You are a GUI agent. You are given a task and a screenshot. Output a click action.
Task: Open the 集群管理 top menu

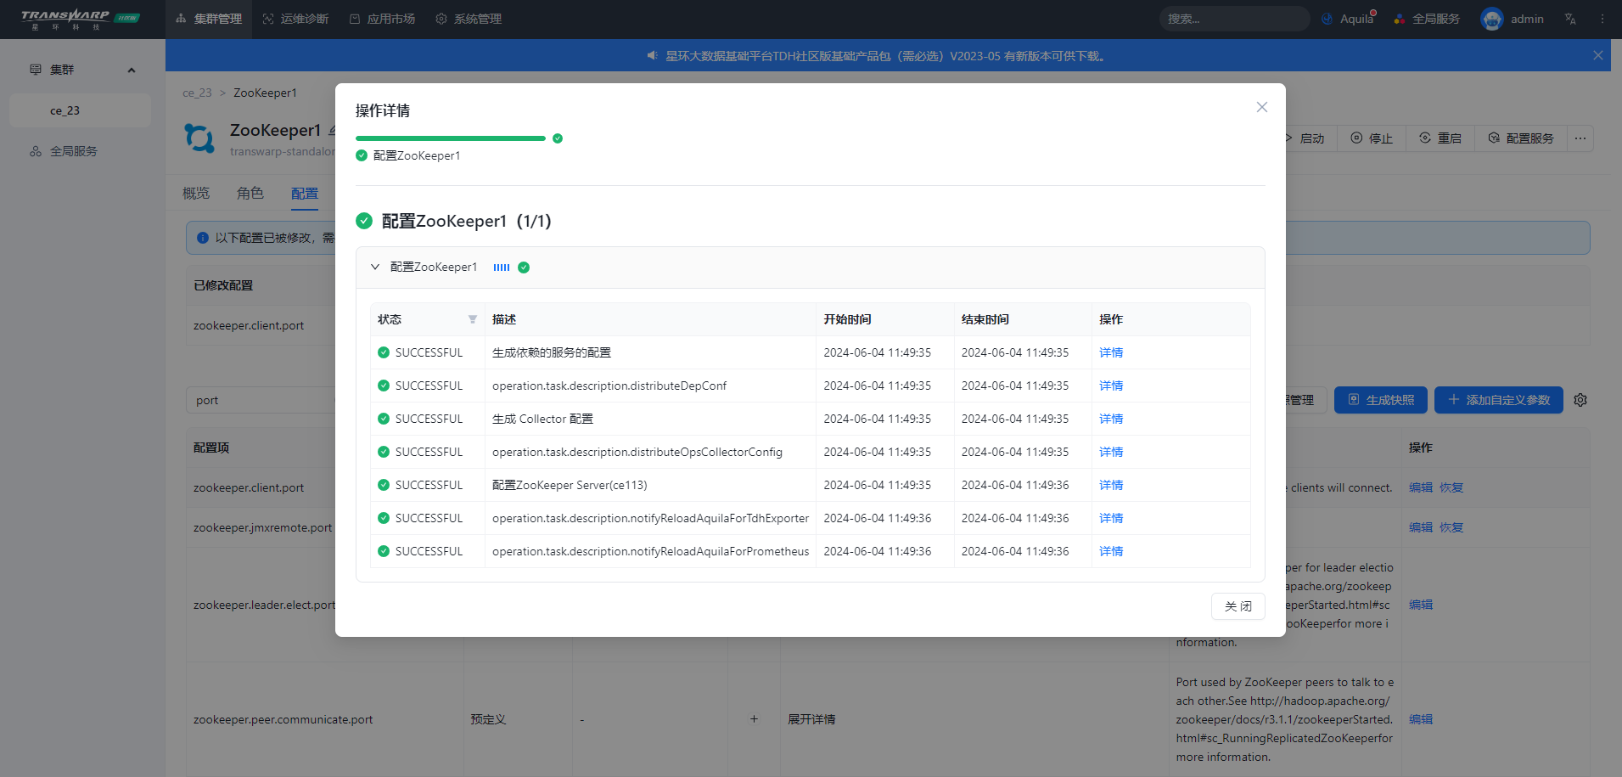coord(209,19)
